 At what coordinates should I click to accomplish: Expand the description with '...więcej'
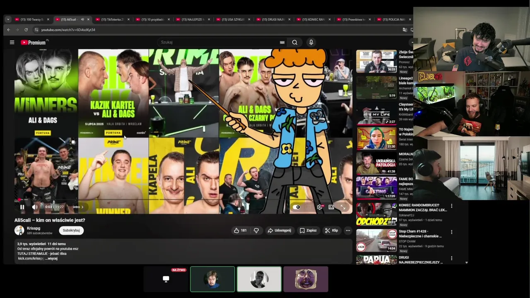coord(51,259)
